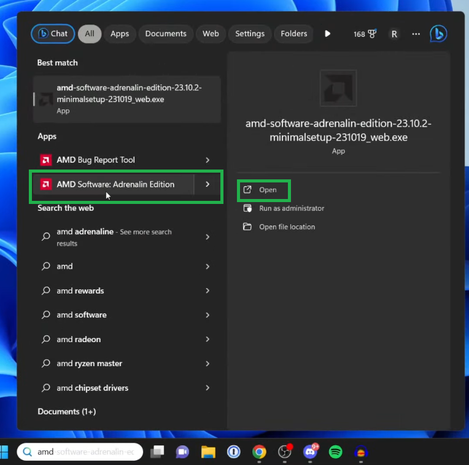This screenshot has width=469, height=465.
Task: Click magnifier icon beside amd rewards
Action: click(x=46, y=291)
